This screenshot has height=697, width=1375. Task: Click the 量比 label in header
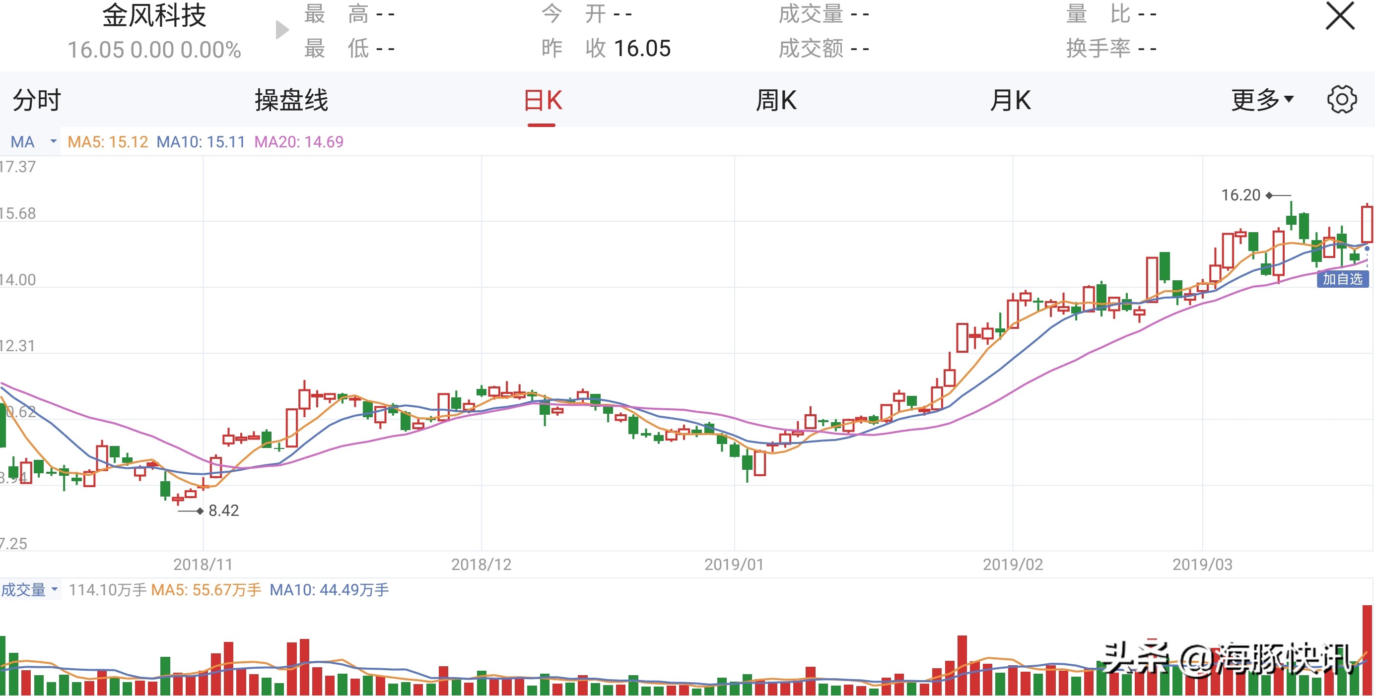(x=1099, y=14)
